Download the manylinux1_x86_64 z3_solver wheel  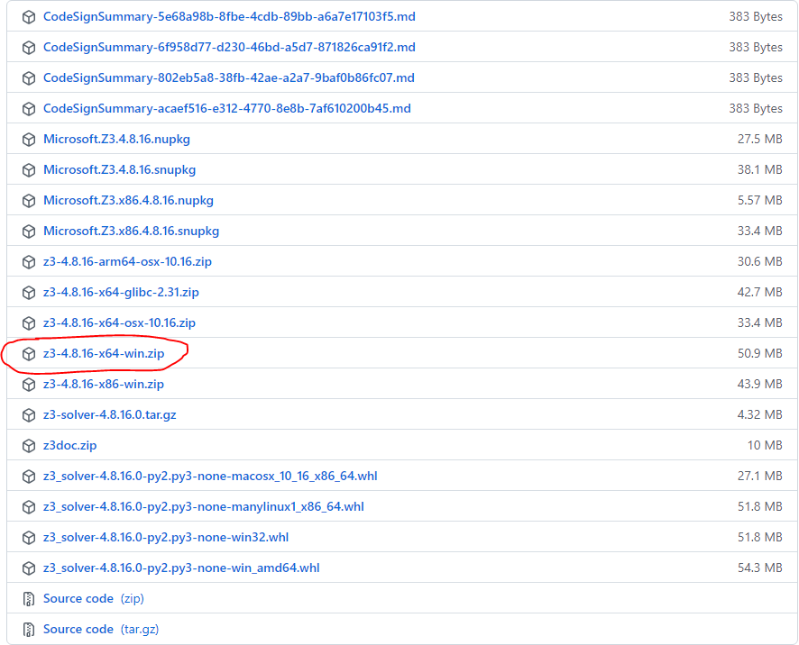[204, 506]
